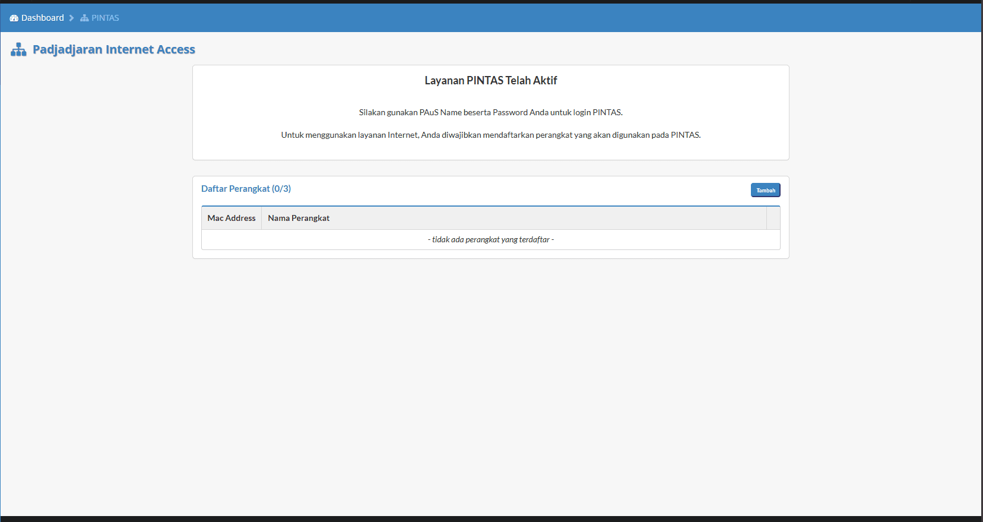Click the sitemap icon beside Padjadjaran Internet Access
Screen dimensions: 983x522
point(18,50)
